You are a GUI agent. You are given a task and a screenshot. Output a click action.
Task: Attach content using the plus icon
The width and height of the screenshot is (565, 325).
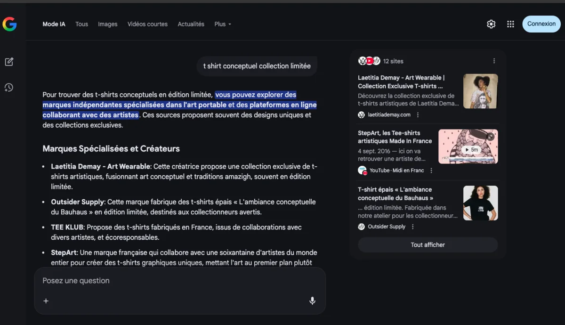click(x=46, y=301)
